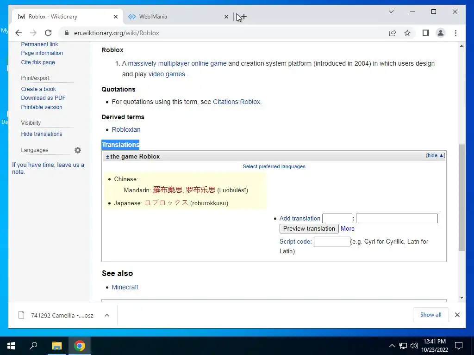Open Windows taskbar search
This screenshot has height=355, width=474.
click(x=33, y=346)
